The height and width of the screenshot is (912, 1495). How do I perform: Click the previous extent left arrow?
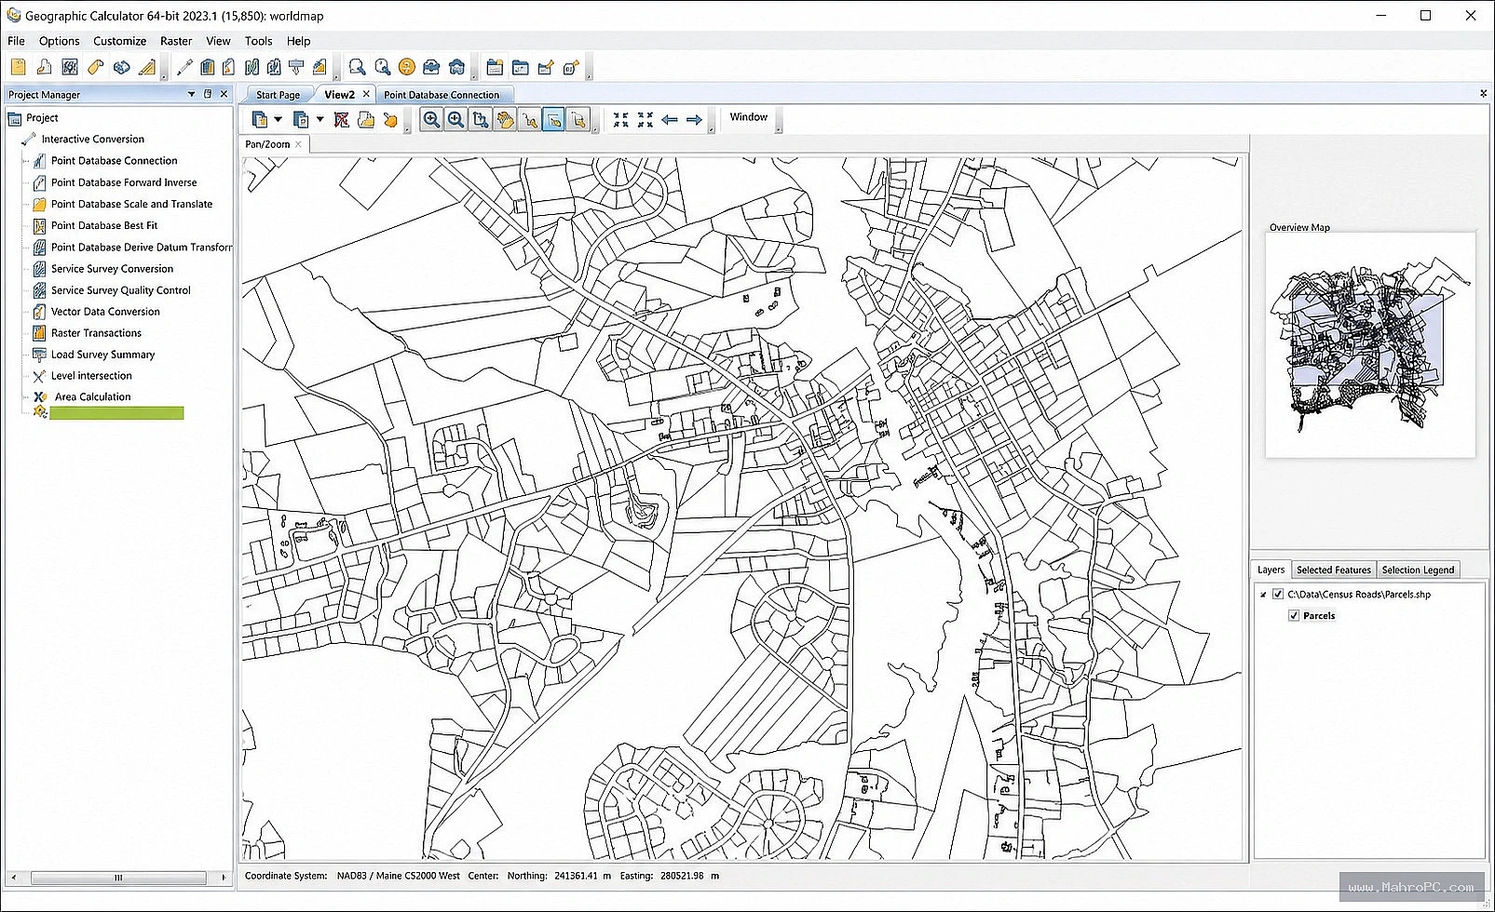[670, 119]
